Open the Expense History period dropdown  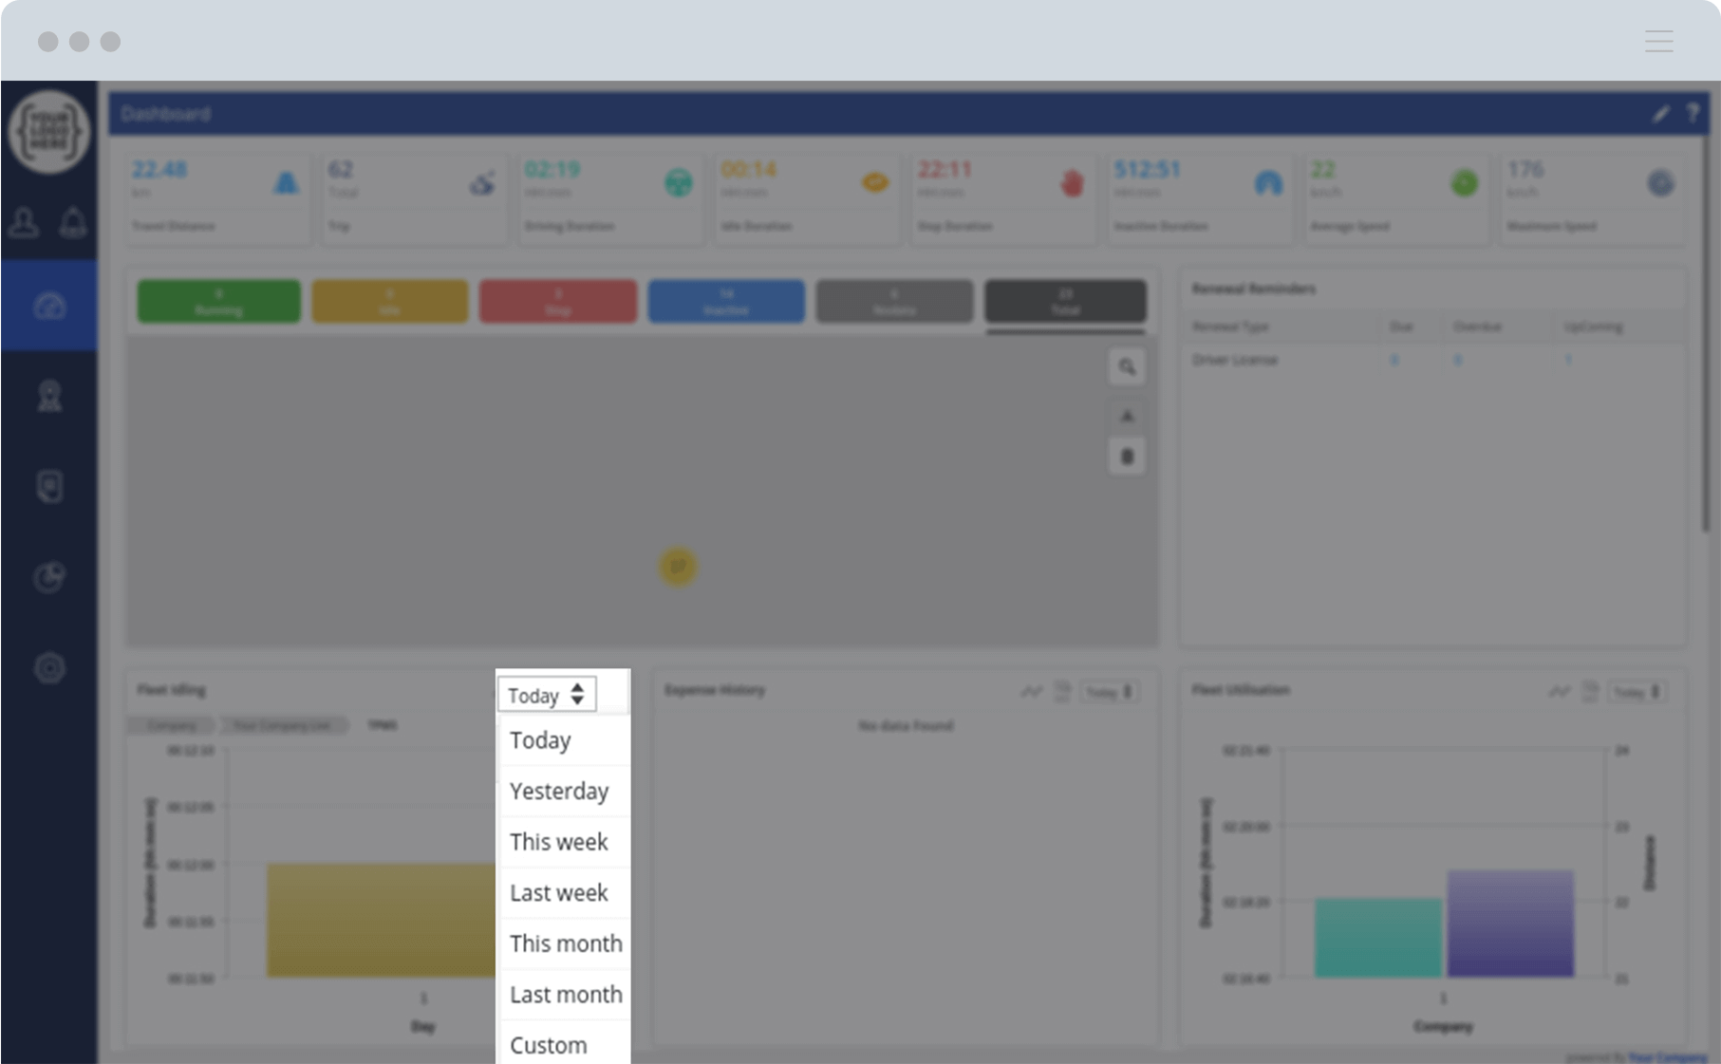coord(1110,692)
